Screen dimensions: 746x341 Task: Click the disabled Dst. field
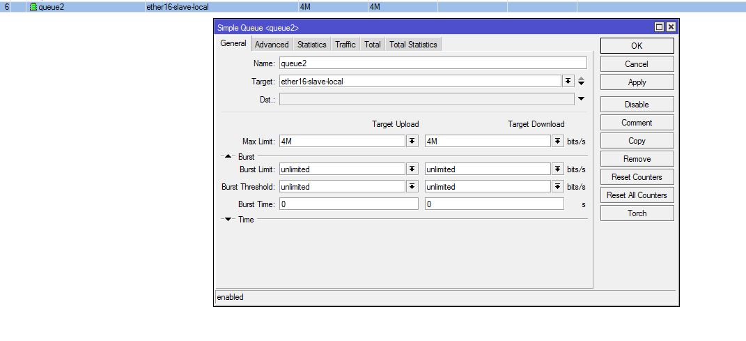(x=427, y=99)
